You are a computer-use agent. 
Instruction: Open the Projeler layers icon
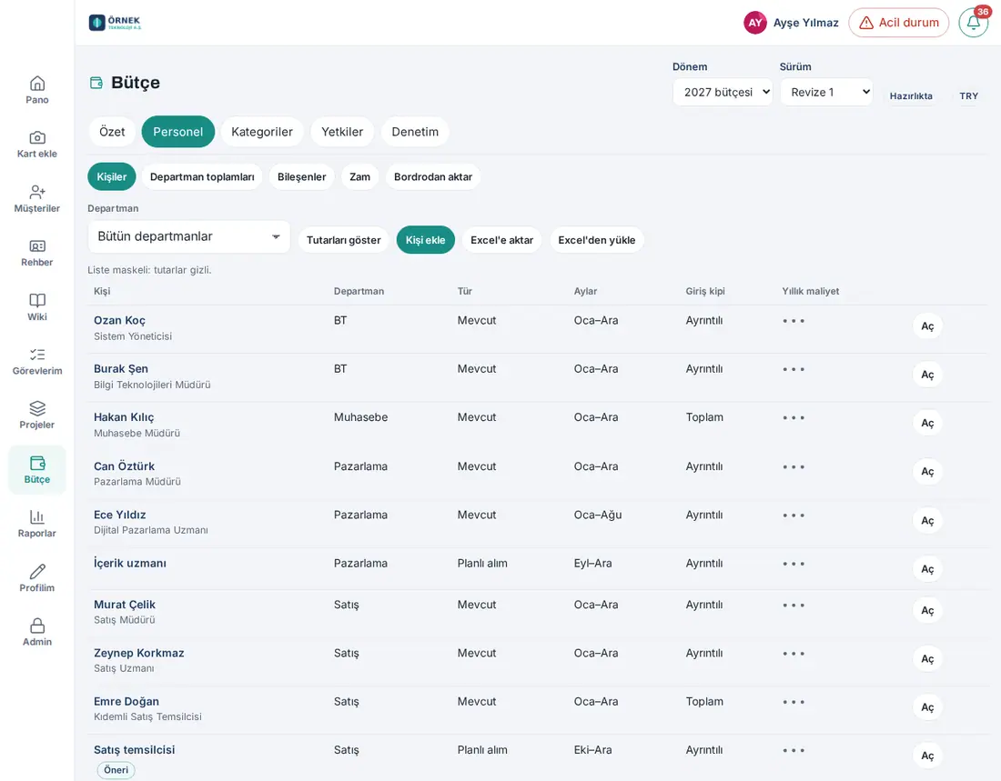point(37,408)
